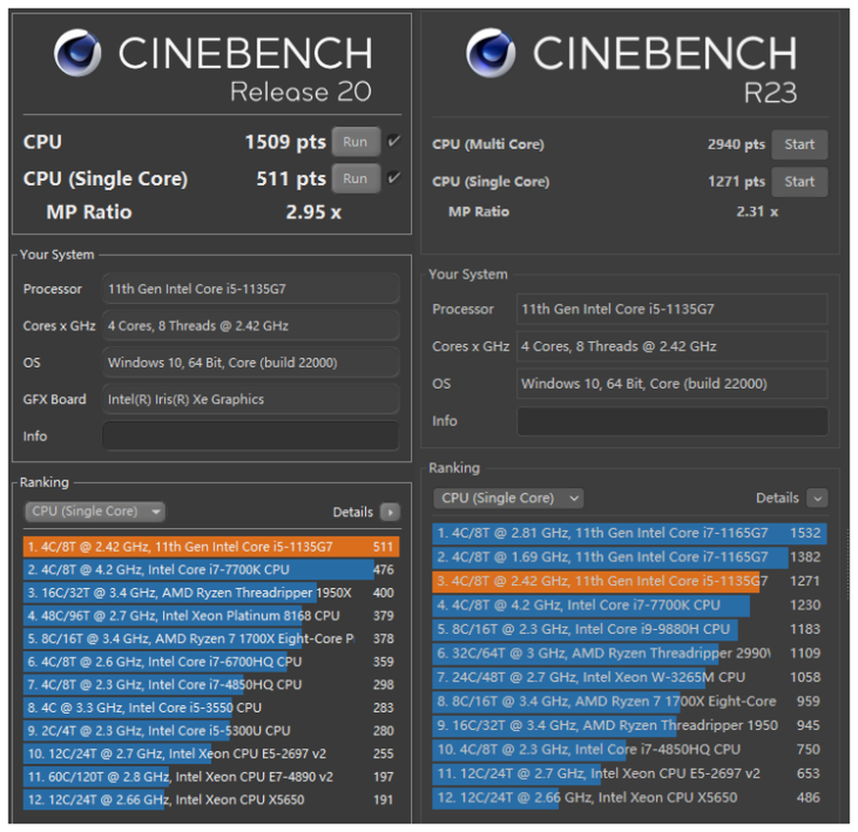Start the R23 CPU (Multi Core) benchmark
The height and width of the screenshot is (832, 858).
point(799,145)
